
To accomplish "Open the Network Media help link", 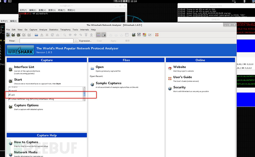I will pyautogui.click(x=25, y=152).
